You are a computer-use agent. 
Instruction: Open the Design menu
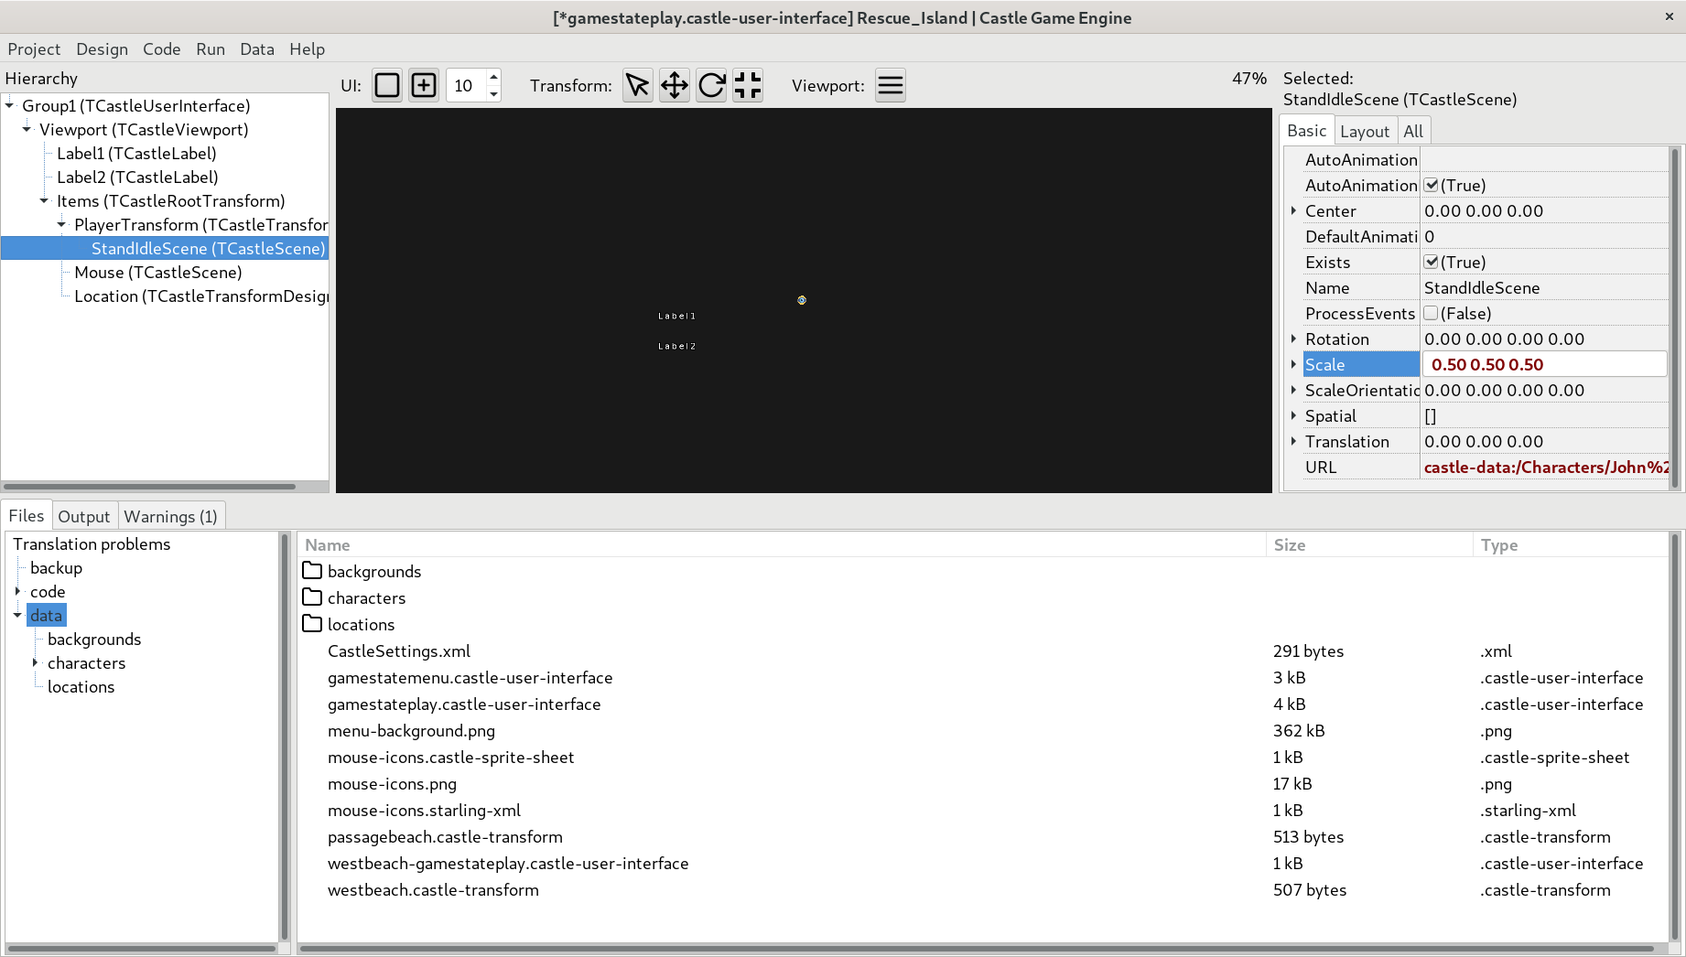pyautogui.click(x=102, y=48)
